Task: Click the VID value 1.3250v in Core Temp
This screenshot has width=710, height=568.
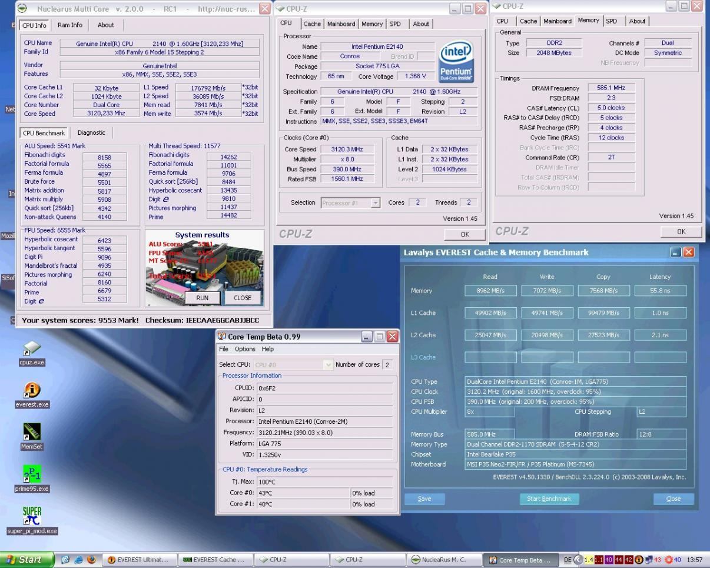Action: [x=325, y=455]
